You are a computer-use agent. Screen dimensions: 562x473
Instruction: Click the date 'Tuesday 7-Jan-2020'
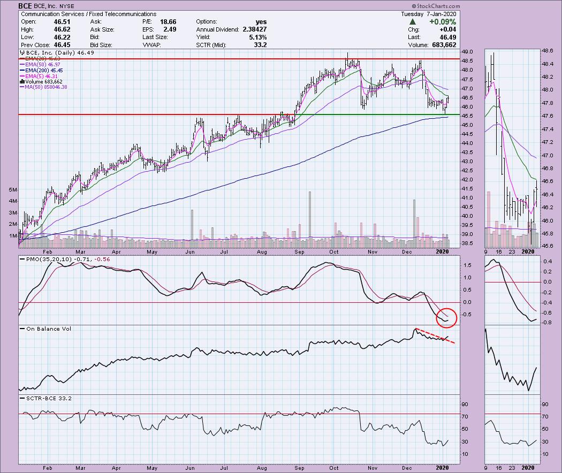(x=429, y=14)
